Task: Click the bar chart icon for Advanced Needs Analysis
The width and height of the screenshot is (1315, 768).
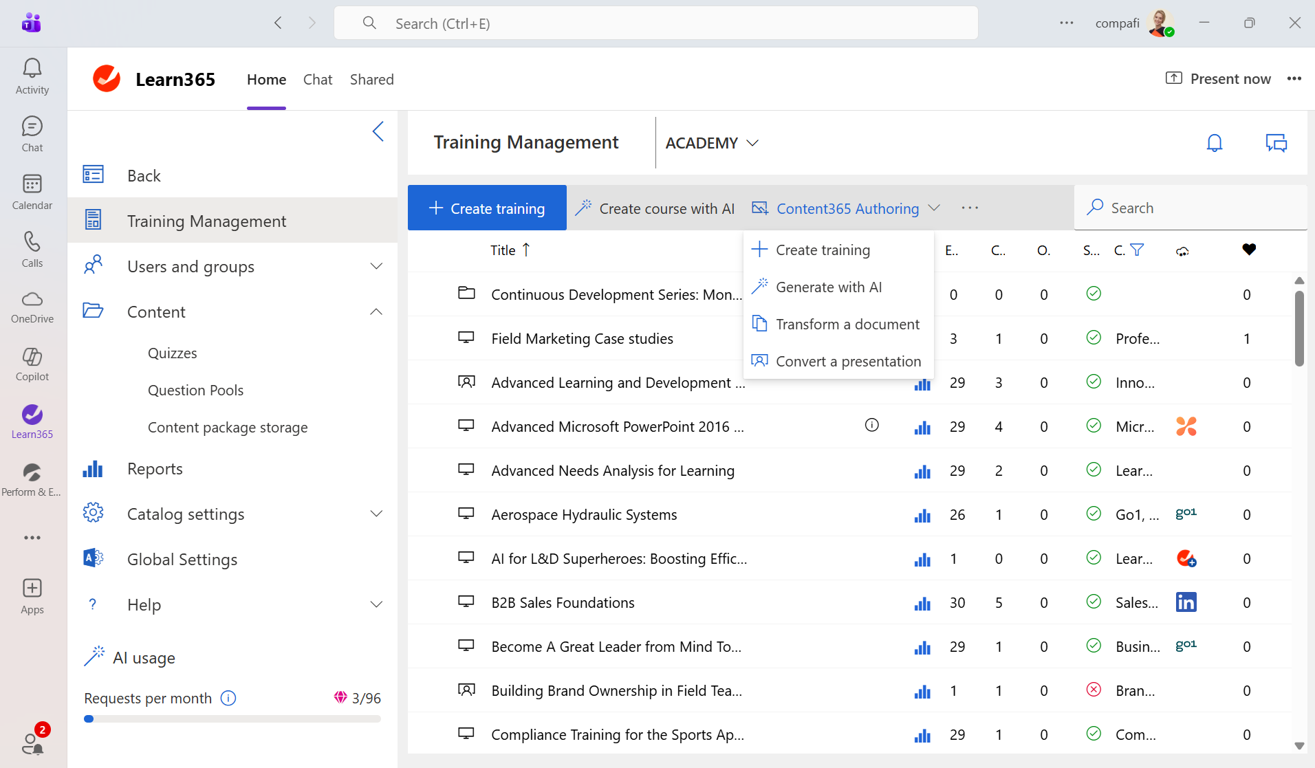Action: coord(923,472)
